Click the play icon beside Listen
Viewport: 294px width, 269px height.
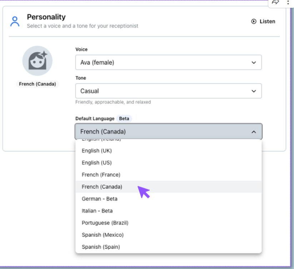pos(254,21)
